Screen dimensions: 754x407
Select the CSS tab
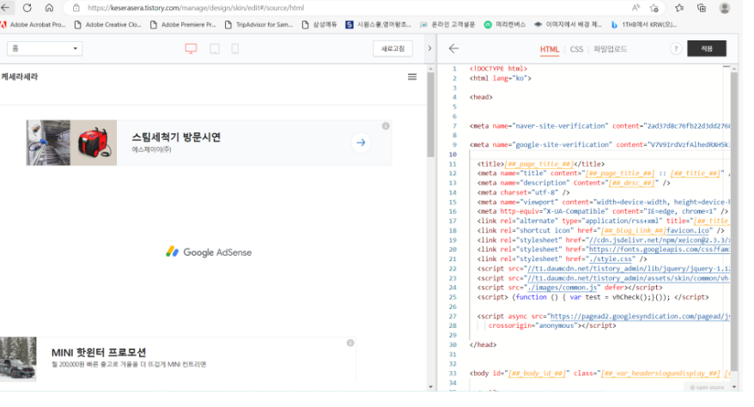(576, 49)
